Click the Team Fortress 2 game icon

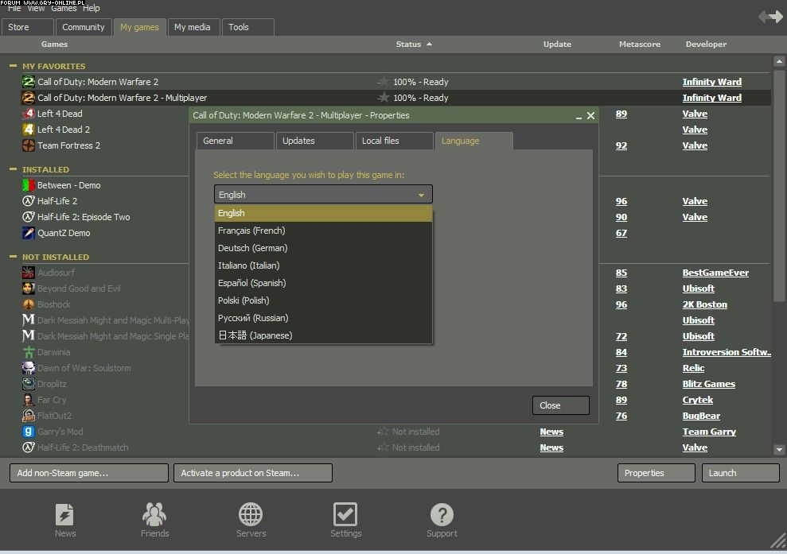[29, 145]
